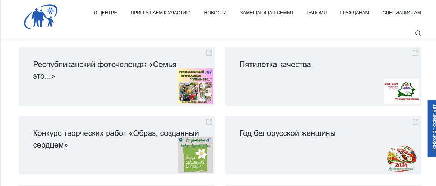Screen dimensions: 436x186
Task: Open the О ЦЕНТРЕ menu
Action: coord(105,13)
